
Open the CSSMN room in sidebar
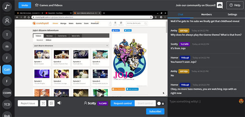(7, 93)
